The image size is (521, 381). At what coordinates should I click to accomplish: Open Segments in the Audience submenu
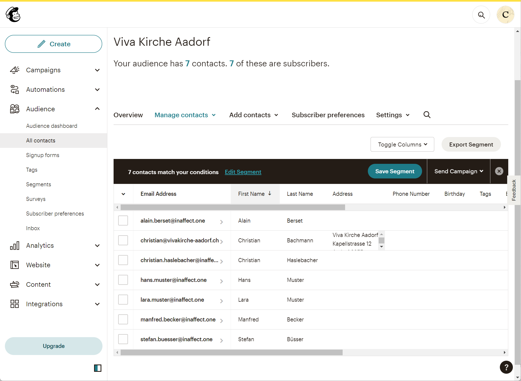point(38,184)
